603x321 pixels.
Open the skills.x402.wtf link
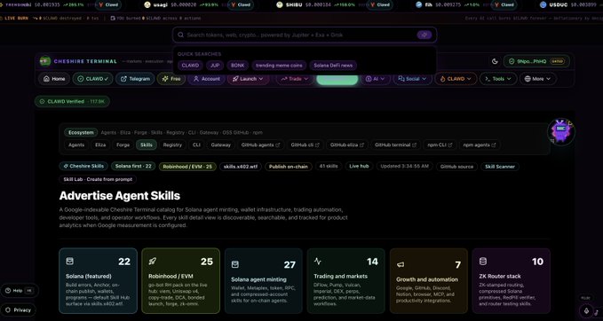tap(241, 167)
